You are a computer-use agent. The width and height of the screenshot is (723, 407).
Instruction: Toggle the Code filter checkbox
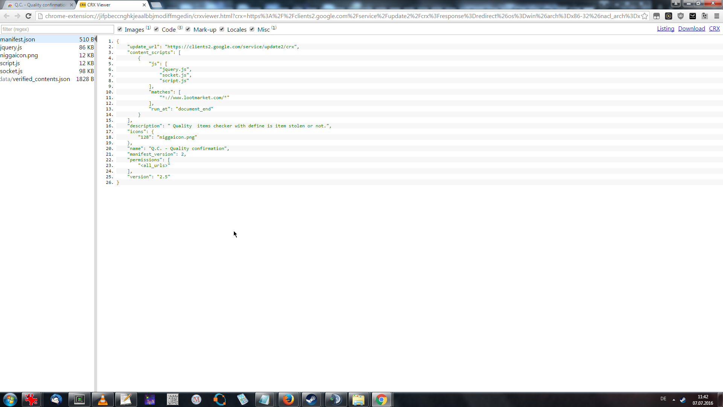click(x=156, y=29)
